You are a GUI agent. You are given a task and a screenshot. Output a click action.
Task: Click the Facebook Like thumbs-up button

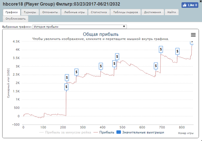pos(190,5)
